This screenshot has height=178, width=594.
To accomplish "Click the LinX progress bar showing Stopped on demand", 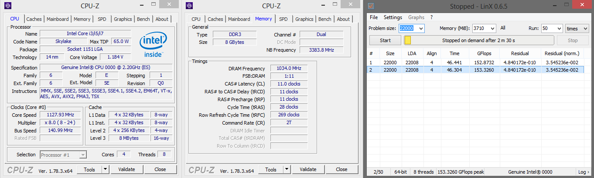I will (479, 40).
